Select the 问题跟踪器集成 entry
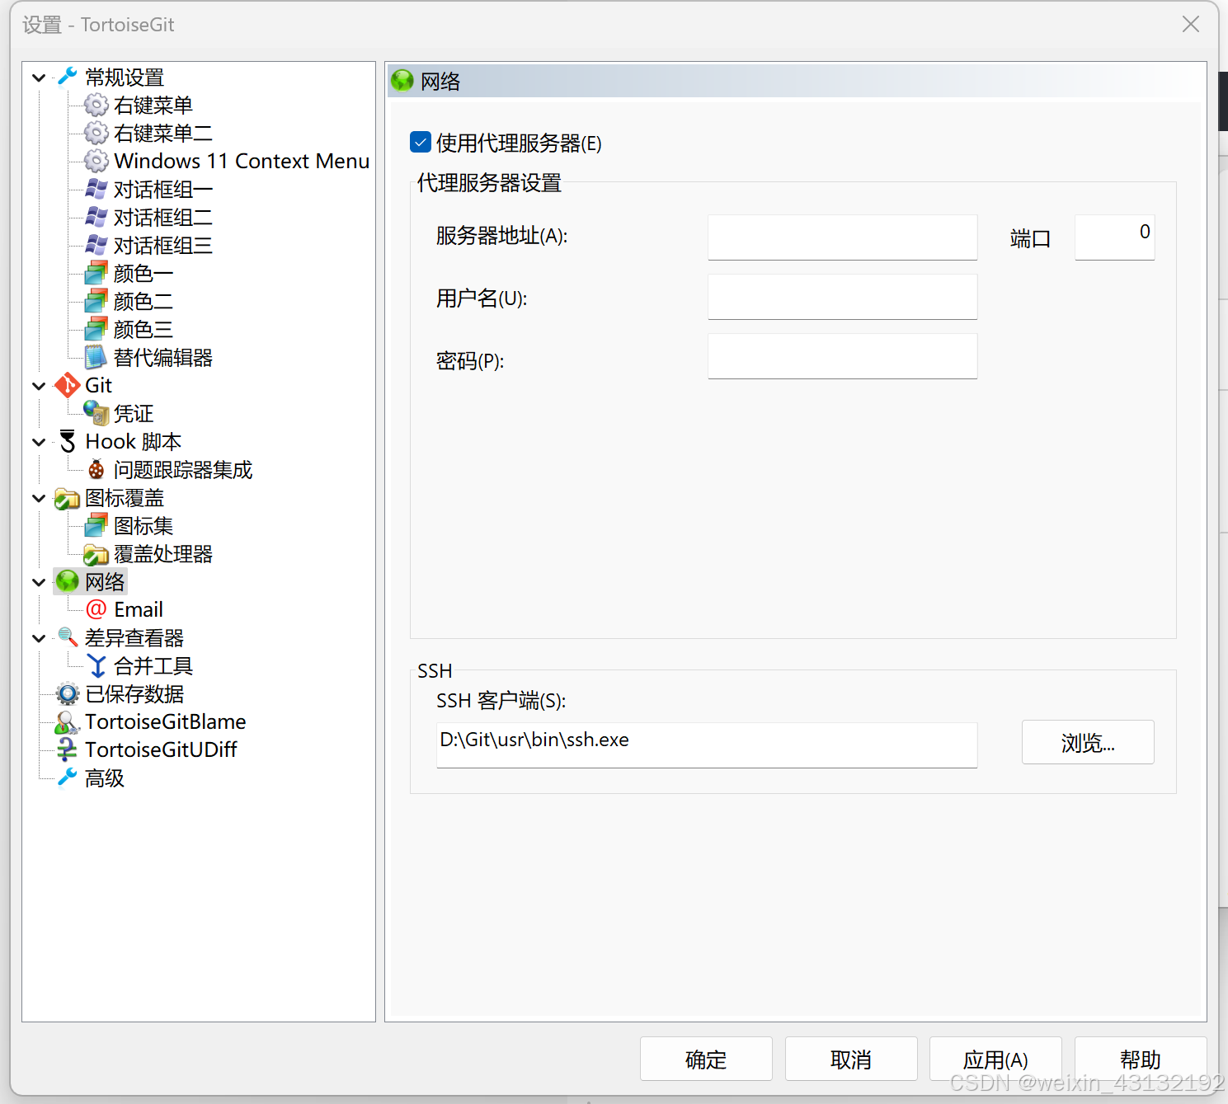 183,469
